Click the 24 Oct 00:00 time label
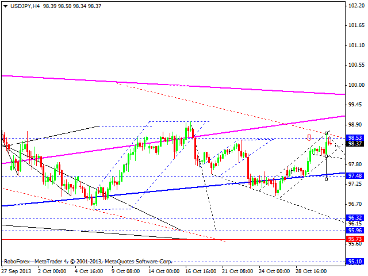 click(274, 271)
